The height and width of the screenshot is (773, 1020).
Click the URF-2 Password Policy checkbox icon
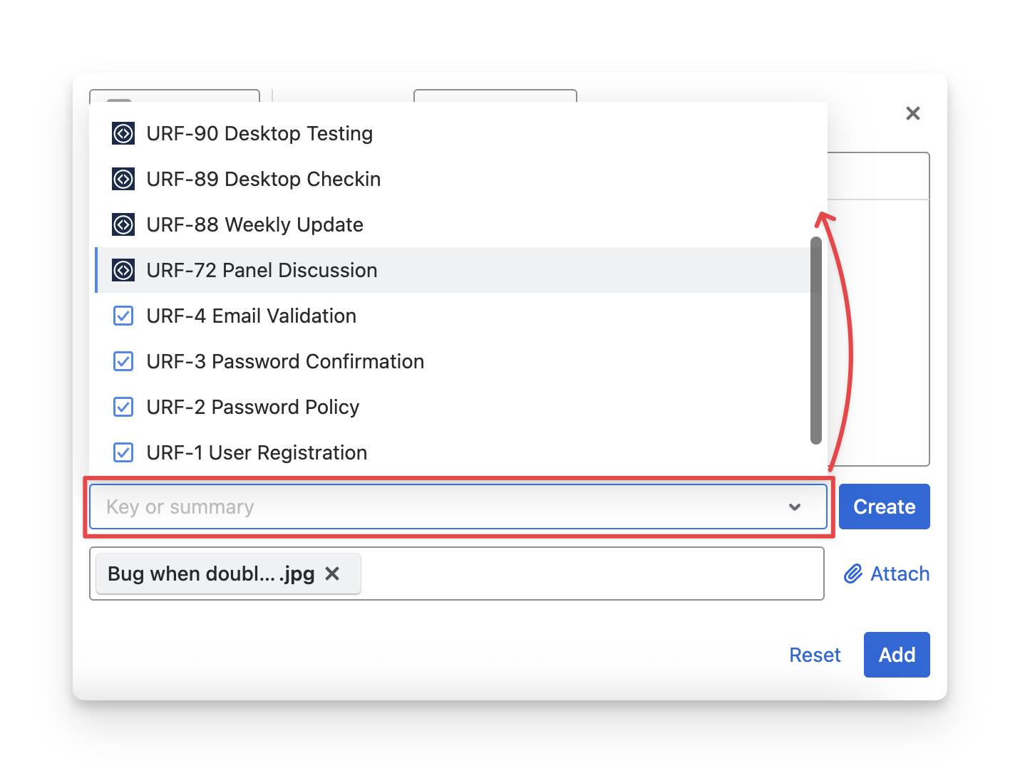point(123,407)
